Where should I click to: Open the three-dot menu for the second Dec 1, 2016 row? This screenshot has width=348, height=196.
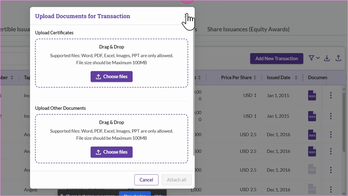tap(331, 151)
